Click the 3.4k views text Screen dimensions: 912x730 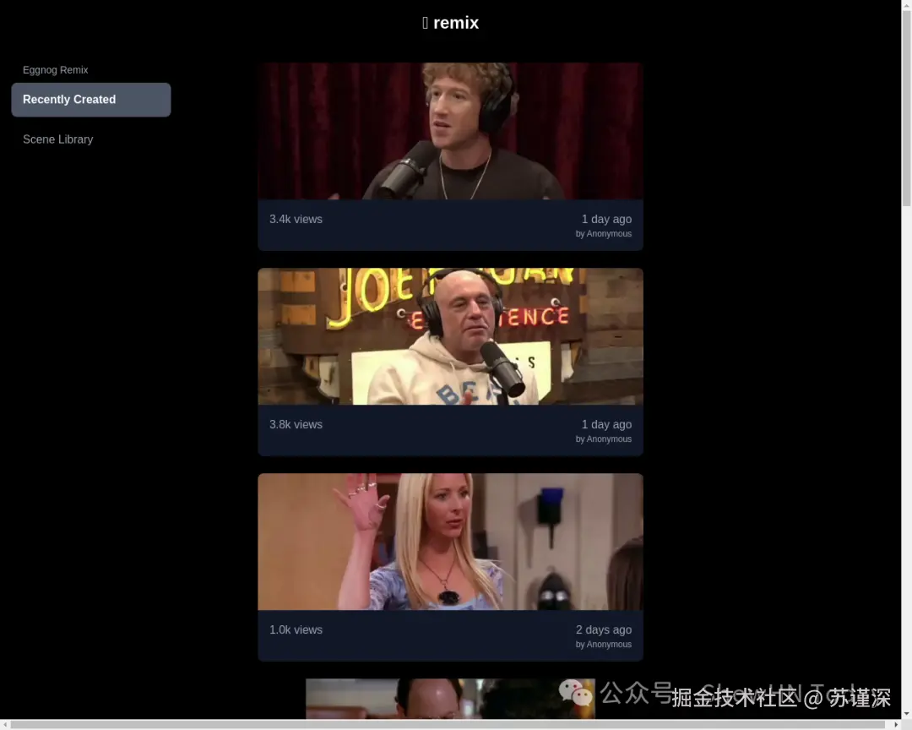click(x=296, y=220)
